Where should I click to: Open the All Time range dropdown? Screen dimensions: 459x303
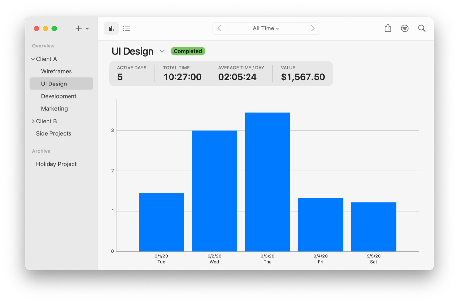(266, 28)
